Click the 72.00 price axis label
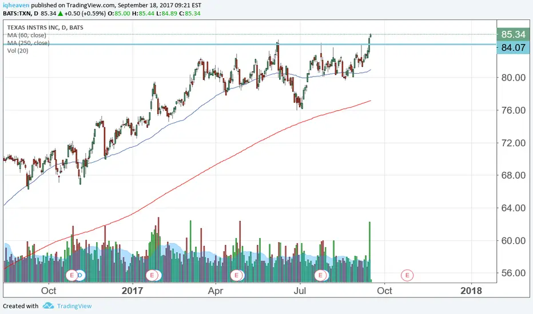Image resolution: width=533 pixels, height=314 pixels. click(x=514, y=143)
